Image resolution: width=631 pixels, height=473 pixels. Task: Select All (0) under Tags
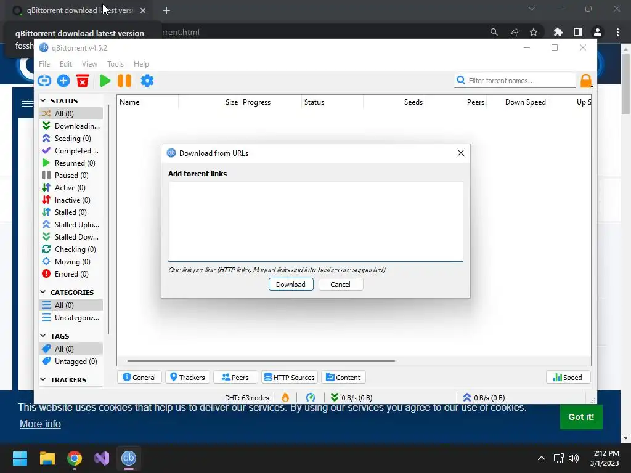(71, 349)
